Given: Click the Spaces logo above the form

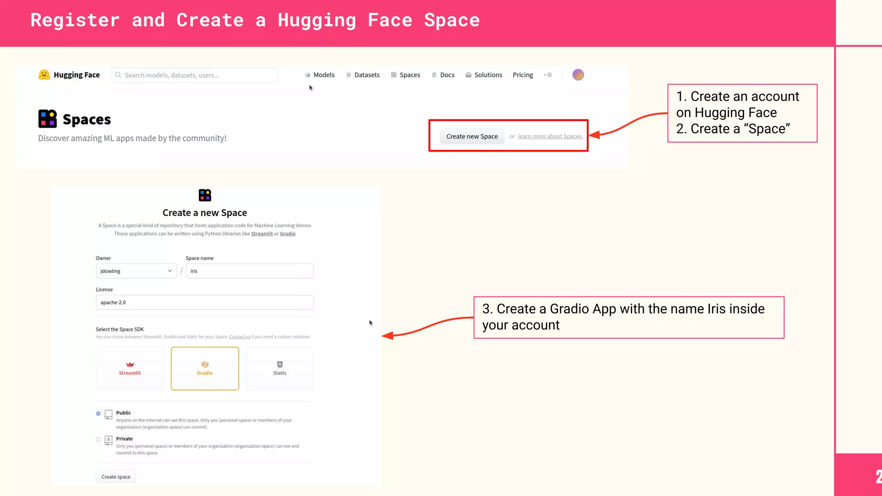Looking at the screenshot, I should 205,195.
